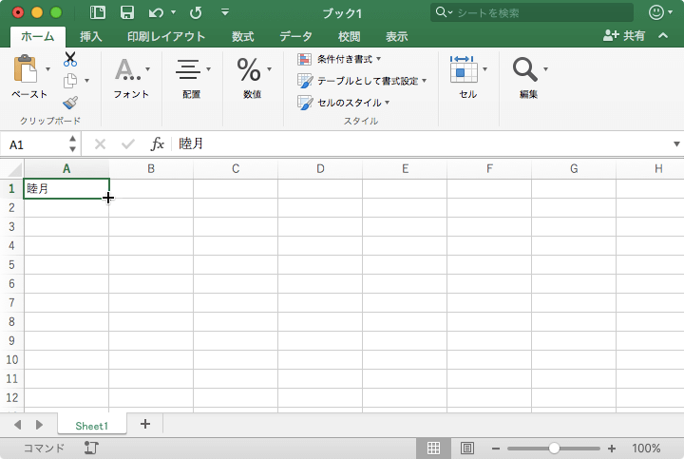Expand the Paste options dropdown arrow

48,69
